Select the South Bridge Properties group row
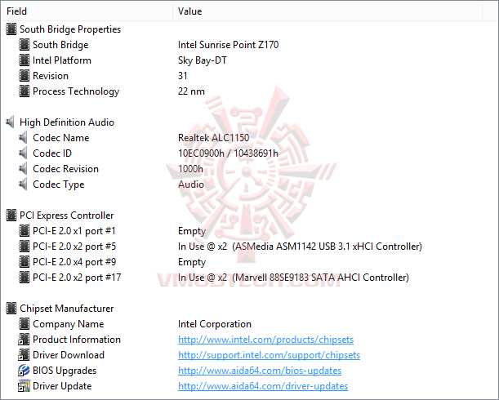 [70, 29]
